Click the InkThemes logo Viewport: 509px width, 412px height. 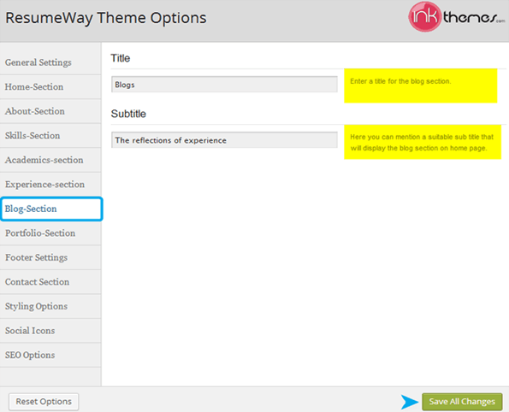457,17
